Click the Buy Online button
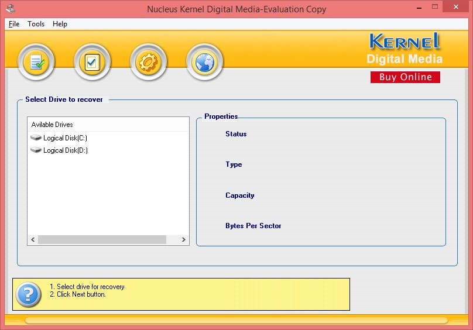This screenshot has width=473, height=330. tap(405, 77)
